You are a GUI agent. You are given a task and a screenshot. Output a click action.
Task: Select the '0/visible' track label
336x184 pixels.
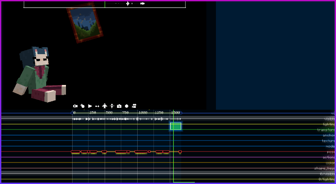(327, 174)
